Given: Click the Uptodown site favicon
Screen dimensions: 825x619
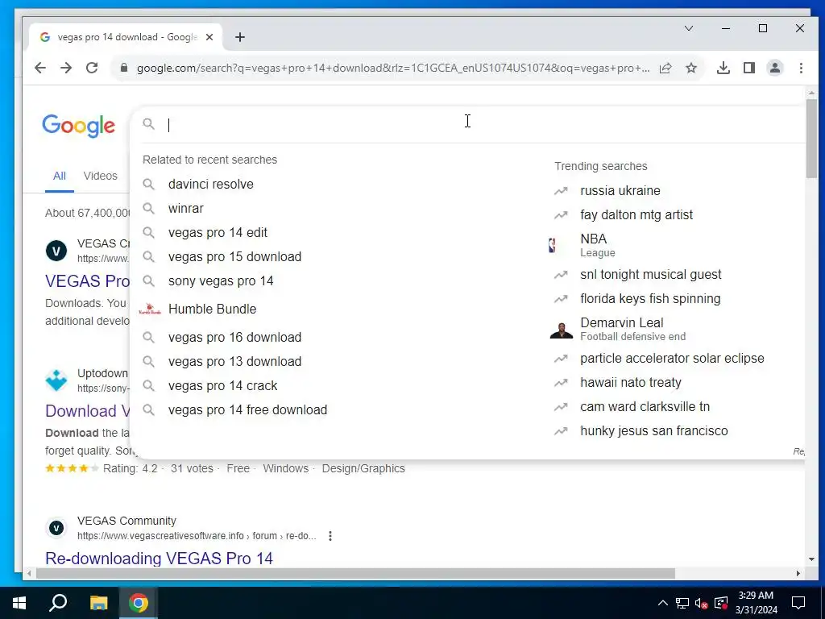Looking at the screenshot, I should pos(56,380).
